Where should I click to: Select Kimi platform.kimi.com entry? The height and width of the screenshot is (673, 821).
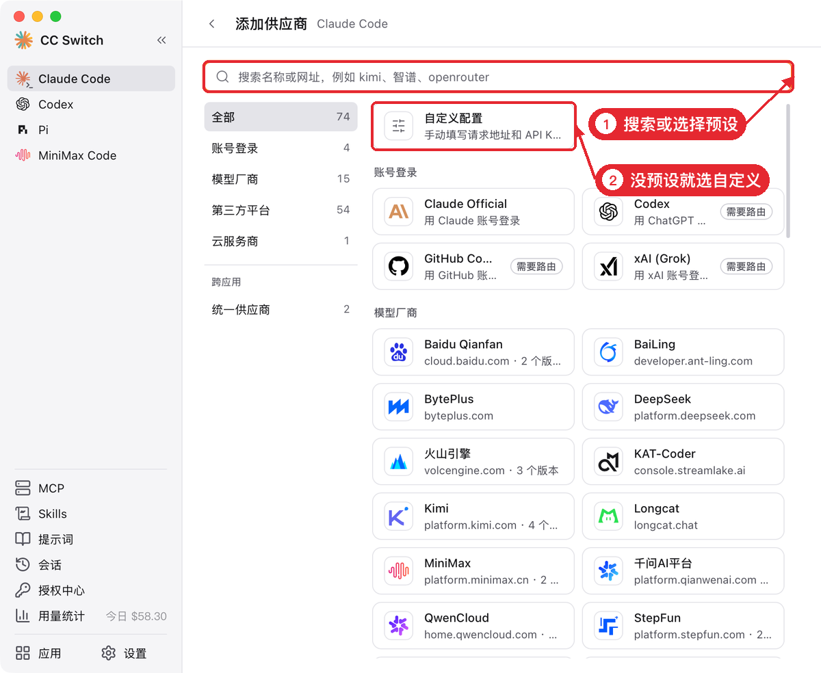click(473, 516)
